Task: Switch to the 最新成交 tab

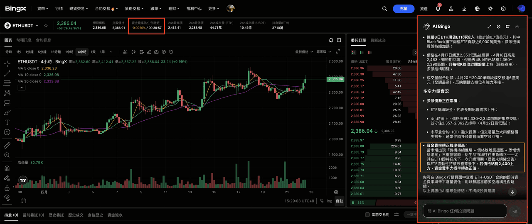Action: coord(378,40)
